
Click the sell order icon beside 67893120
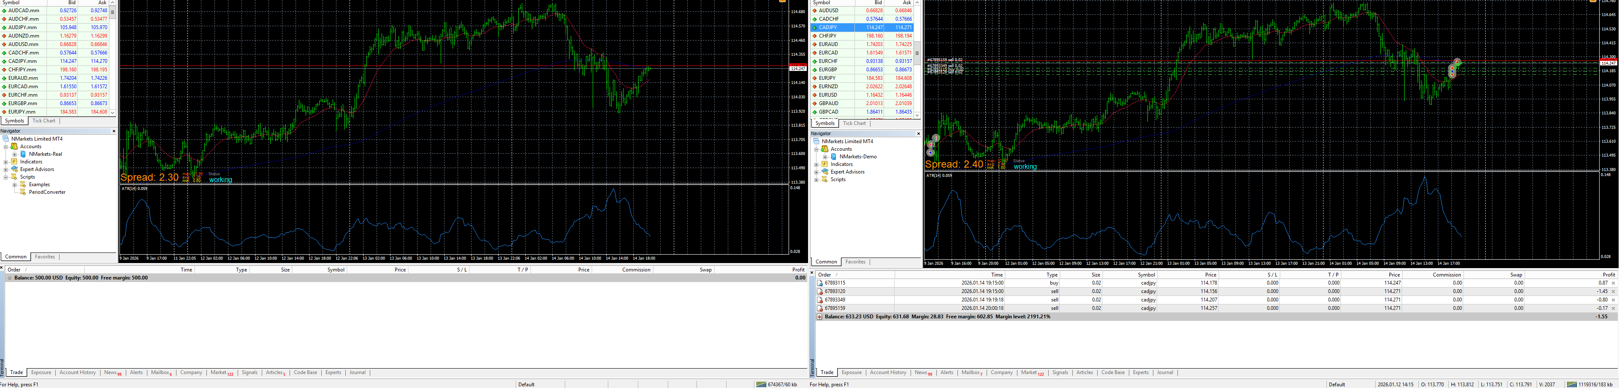[819, 292]
